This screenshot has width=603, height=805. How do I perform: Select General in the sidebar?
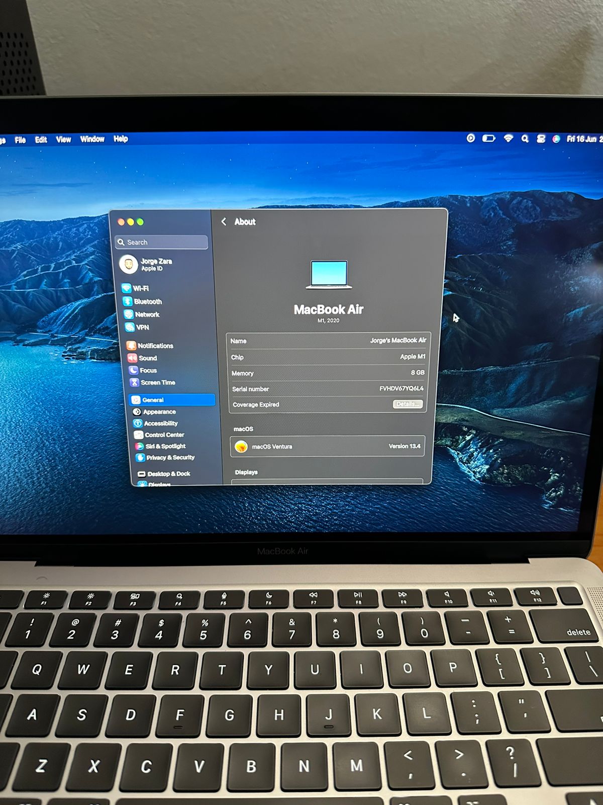[172, 400]
